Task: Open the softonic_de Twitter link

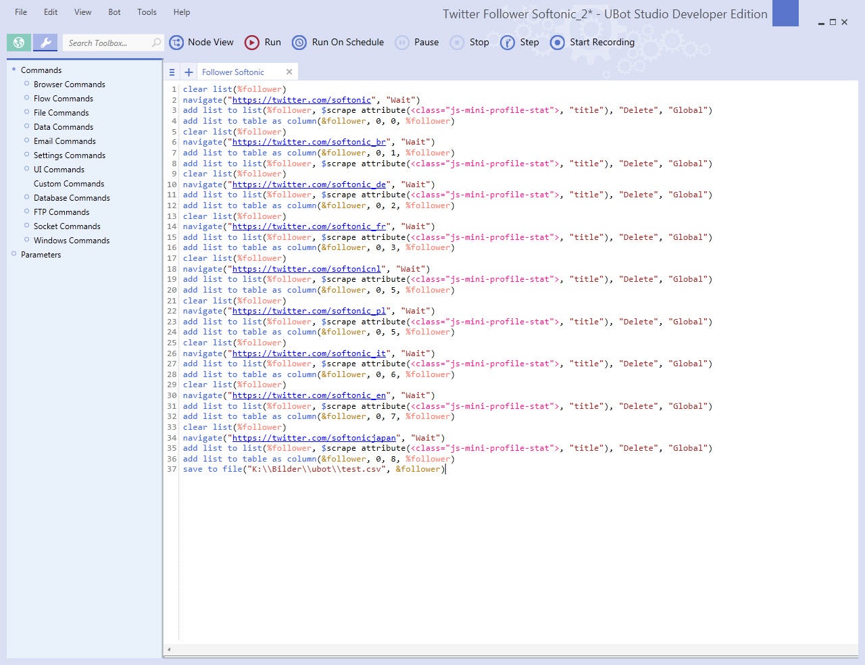Action: [x=309, y=184]
